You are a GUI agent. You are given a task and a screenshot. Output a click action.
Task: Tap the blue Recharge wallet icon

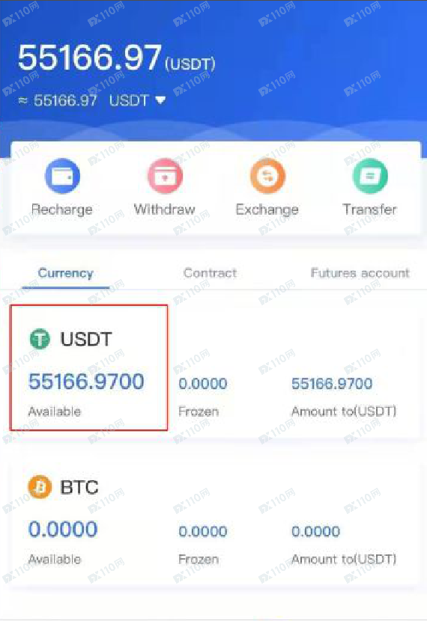62,177
